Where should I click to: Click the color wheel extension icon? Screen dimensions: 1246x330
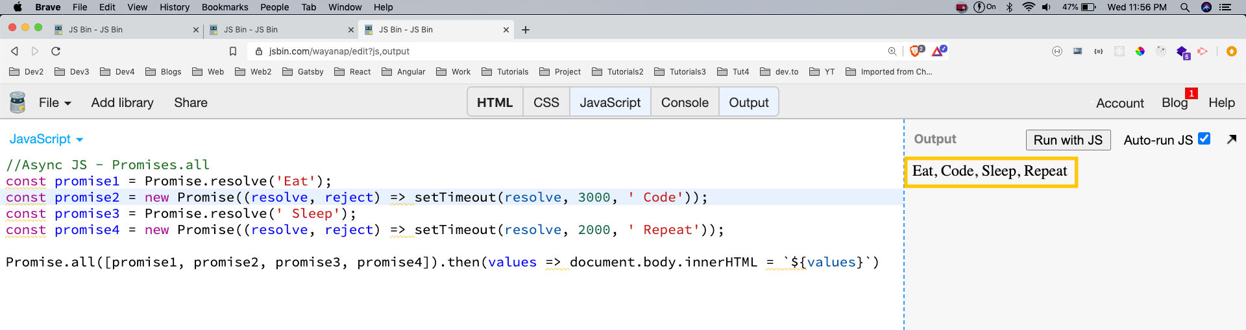[x=1140, y=51]
